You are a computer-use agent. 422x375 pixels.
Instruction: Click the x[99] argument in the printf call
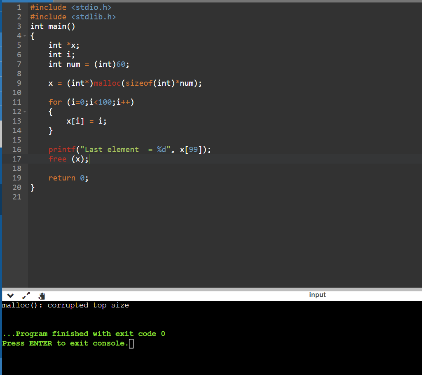coord(190,149)
